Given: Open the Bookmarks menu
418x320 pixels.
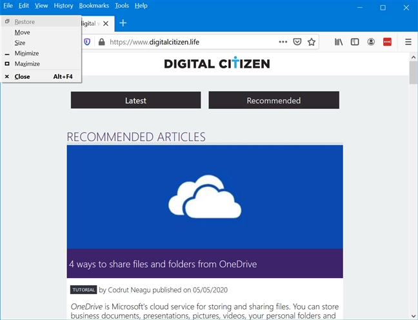Looking at the screenshot, I should 94,6.
